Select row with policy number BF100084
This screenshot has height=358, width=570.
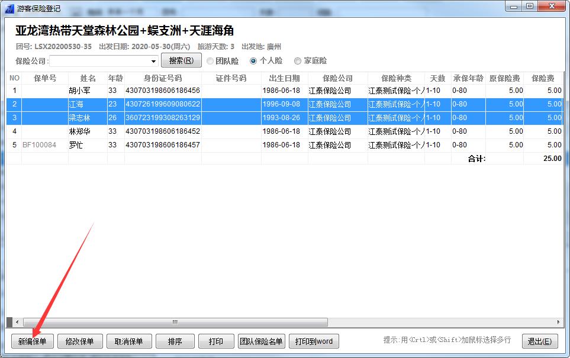point(39,145)
